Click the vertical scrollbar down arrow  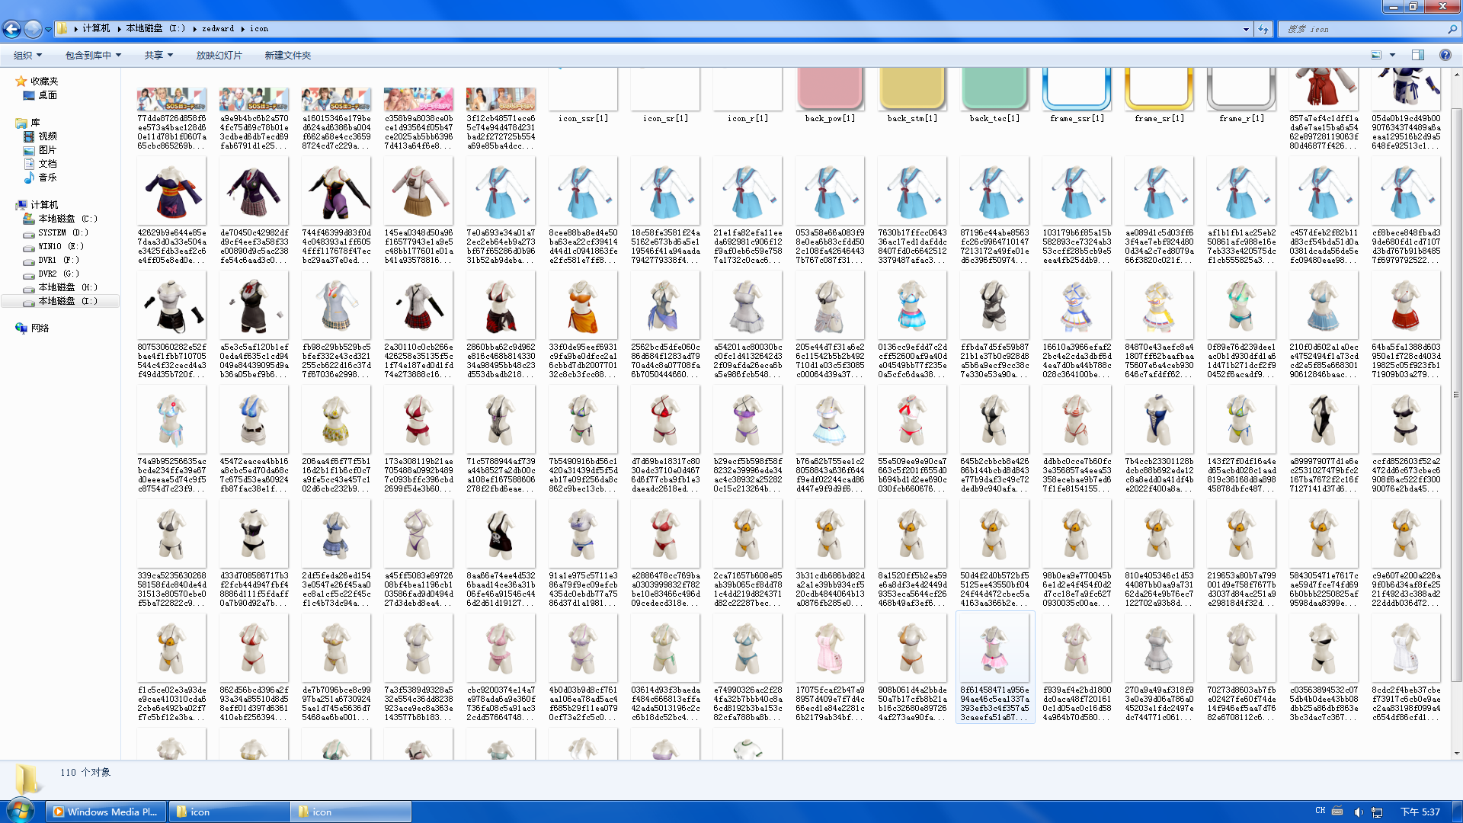[x=1456, y=753]
